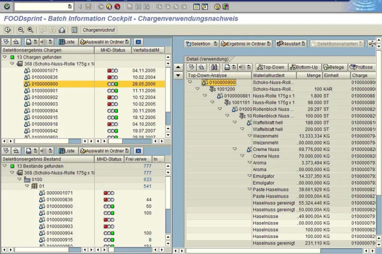This screenshot has width=382, height=254.
Task: Click the MHD-Status column header in Chargen panel
Action: pyautogui.click(x=113, y=50)
